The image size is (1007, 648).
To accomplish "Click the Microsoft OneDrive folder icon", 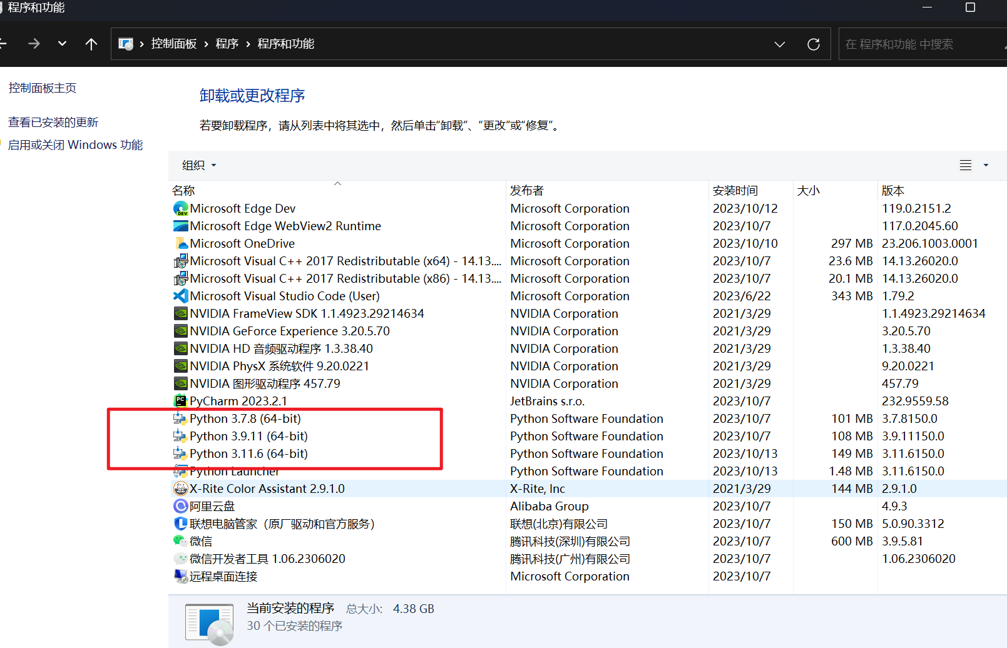I will coord(181,243).
